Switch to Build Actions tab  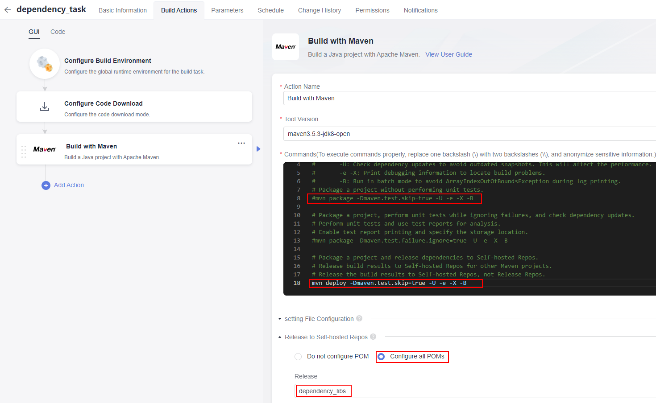coord(179,10)
